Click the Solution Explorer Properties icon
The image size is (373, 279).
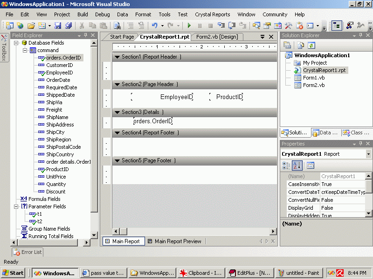click(x=287, y=45)
